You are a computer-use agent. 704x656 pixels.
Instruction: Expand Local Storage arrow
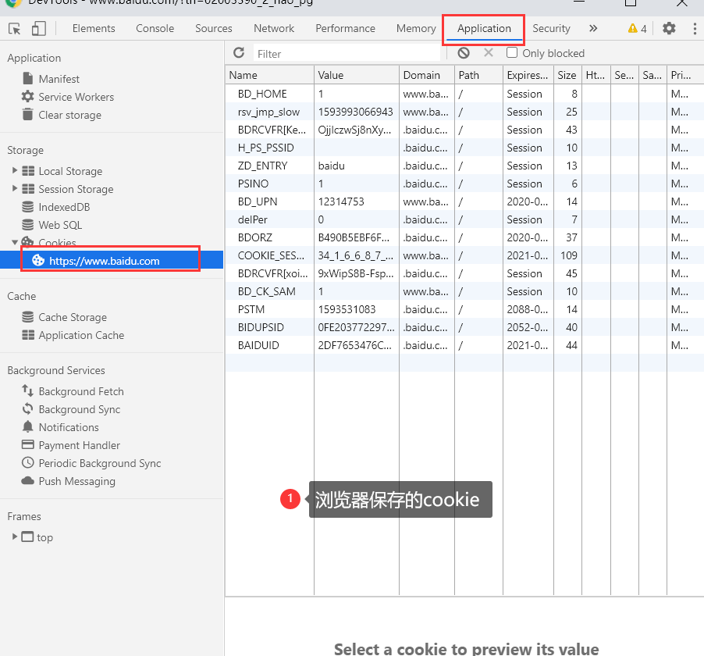click(x=14, y=170)
